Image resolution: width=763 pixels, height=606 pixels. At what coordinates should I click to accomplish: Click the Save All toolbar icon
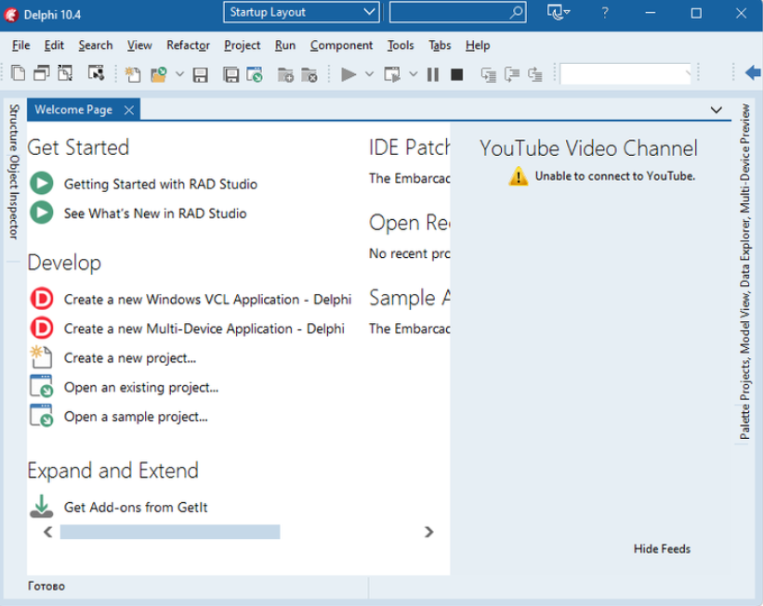click(230, 74)
